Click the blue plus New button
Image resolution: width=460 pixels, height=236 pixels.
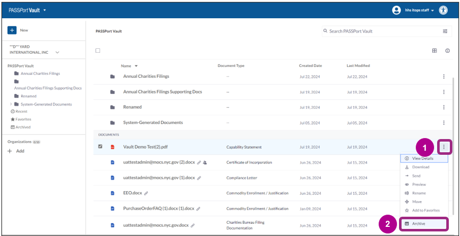(12, 30)
